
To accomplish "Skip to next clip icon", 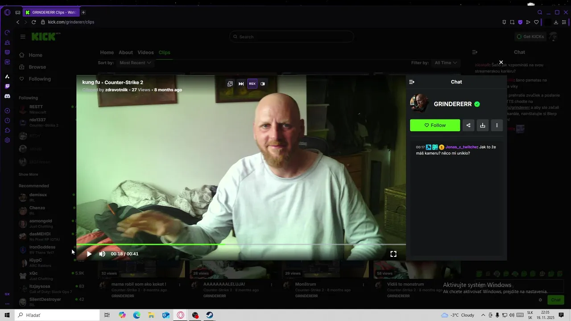I will click(x=241, y=83).
